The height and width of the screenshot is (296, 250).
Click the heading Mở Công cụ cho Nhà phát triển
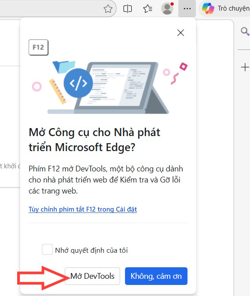tap(95, 140)
